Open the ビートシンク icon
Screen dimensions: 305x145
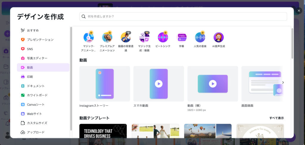coord(163,37)
